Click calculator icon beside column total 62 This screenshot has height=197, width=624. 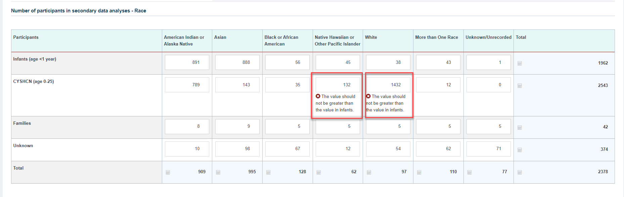point(319,172)
